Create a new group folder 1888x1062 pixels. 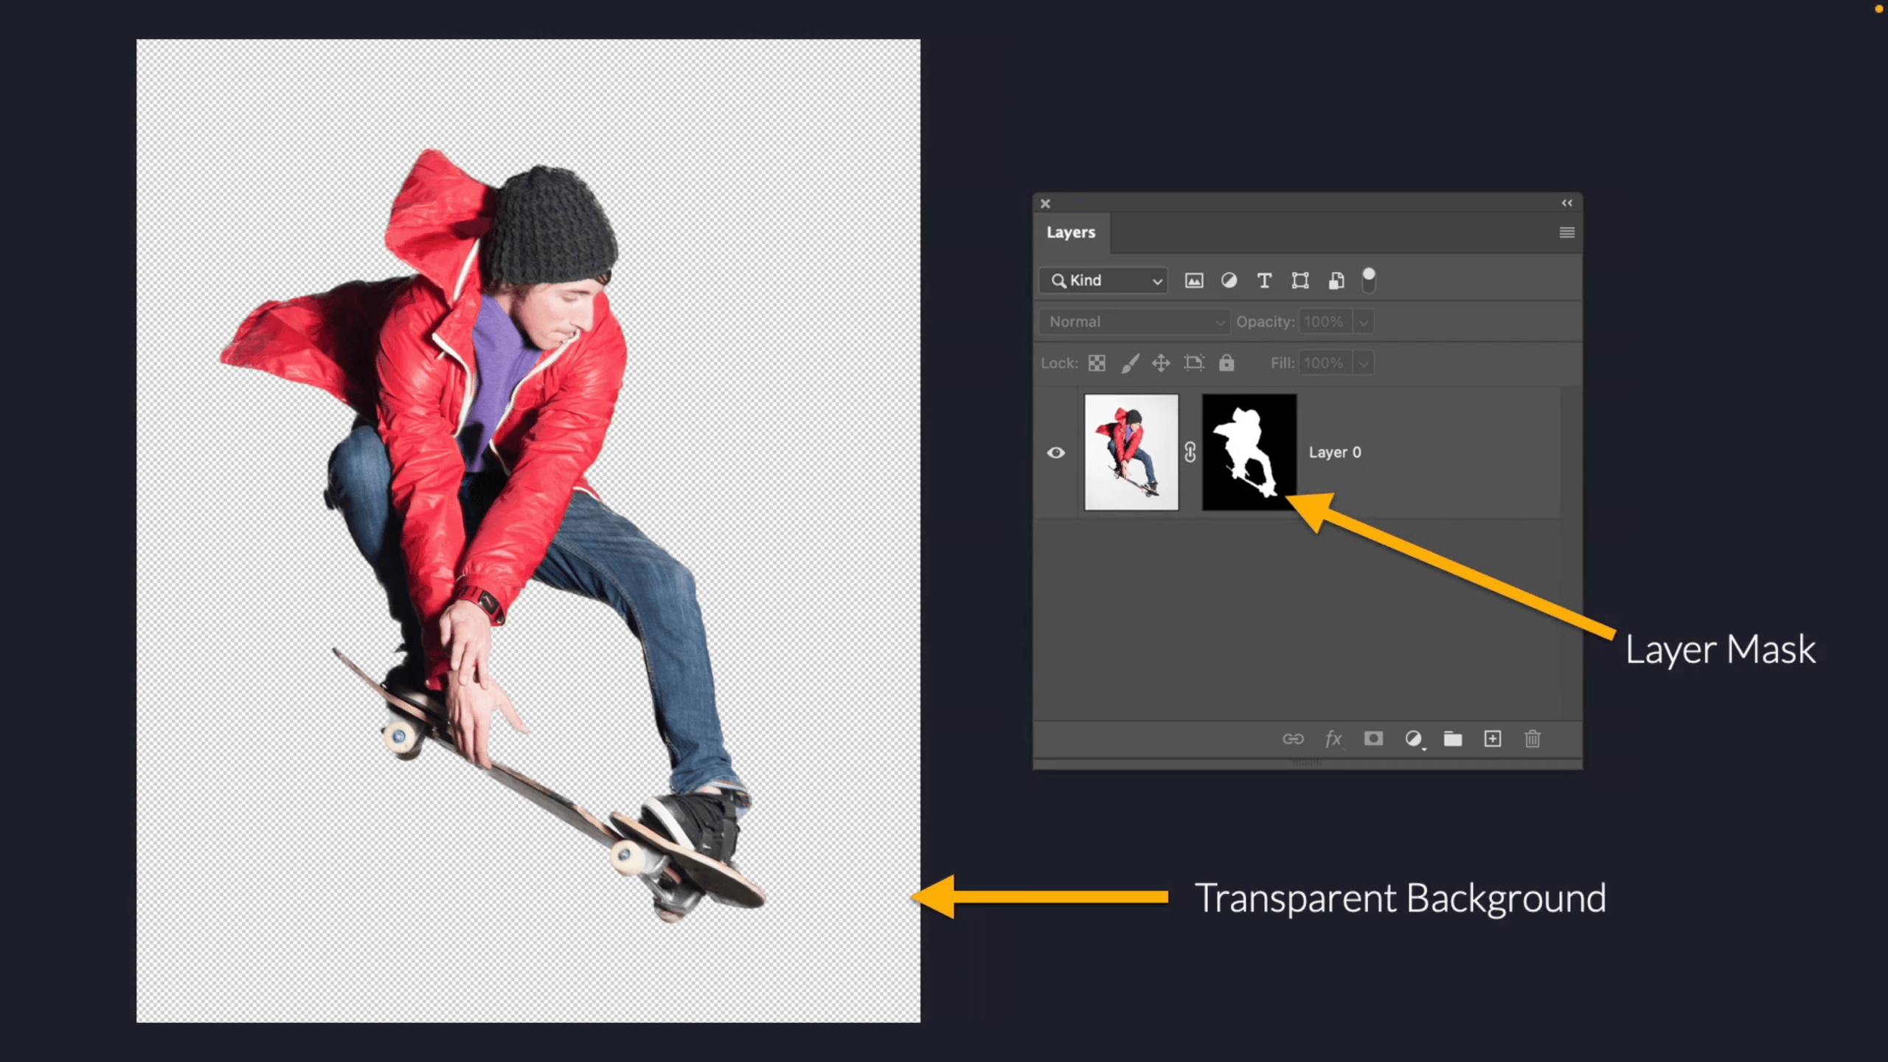(x=1453, y=738)
